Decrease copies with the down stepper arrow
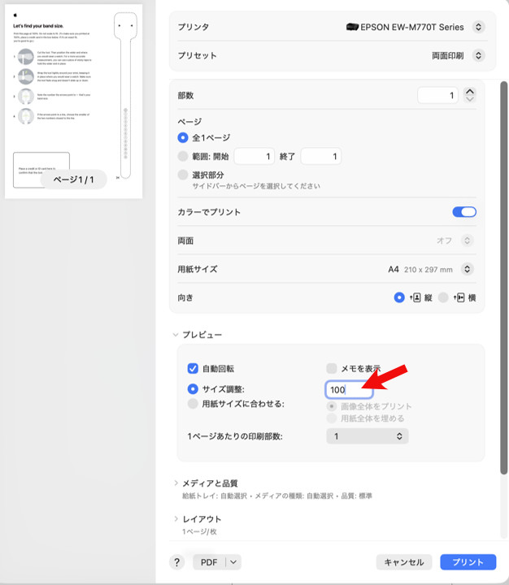Screen dimensions: 509x585 click(x=470, y=99)
